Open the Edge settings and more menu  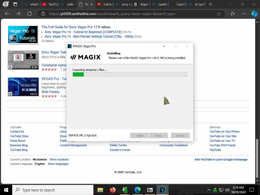point(243,14)
